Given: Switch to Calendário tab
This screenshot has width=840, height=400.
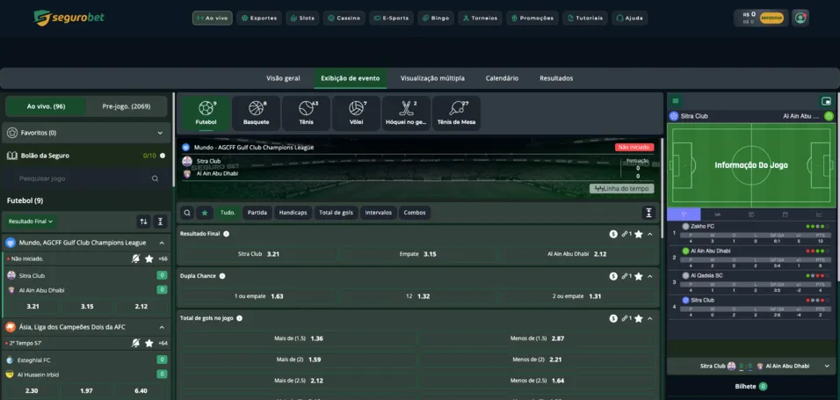Looking at the screenshot, I should coord(502,78).
